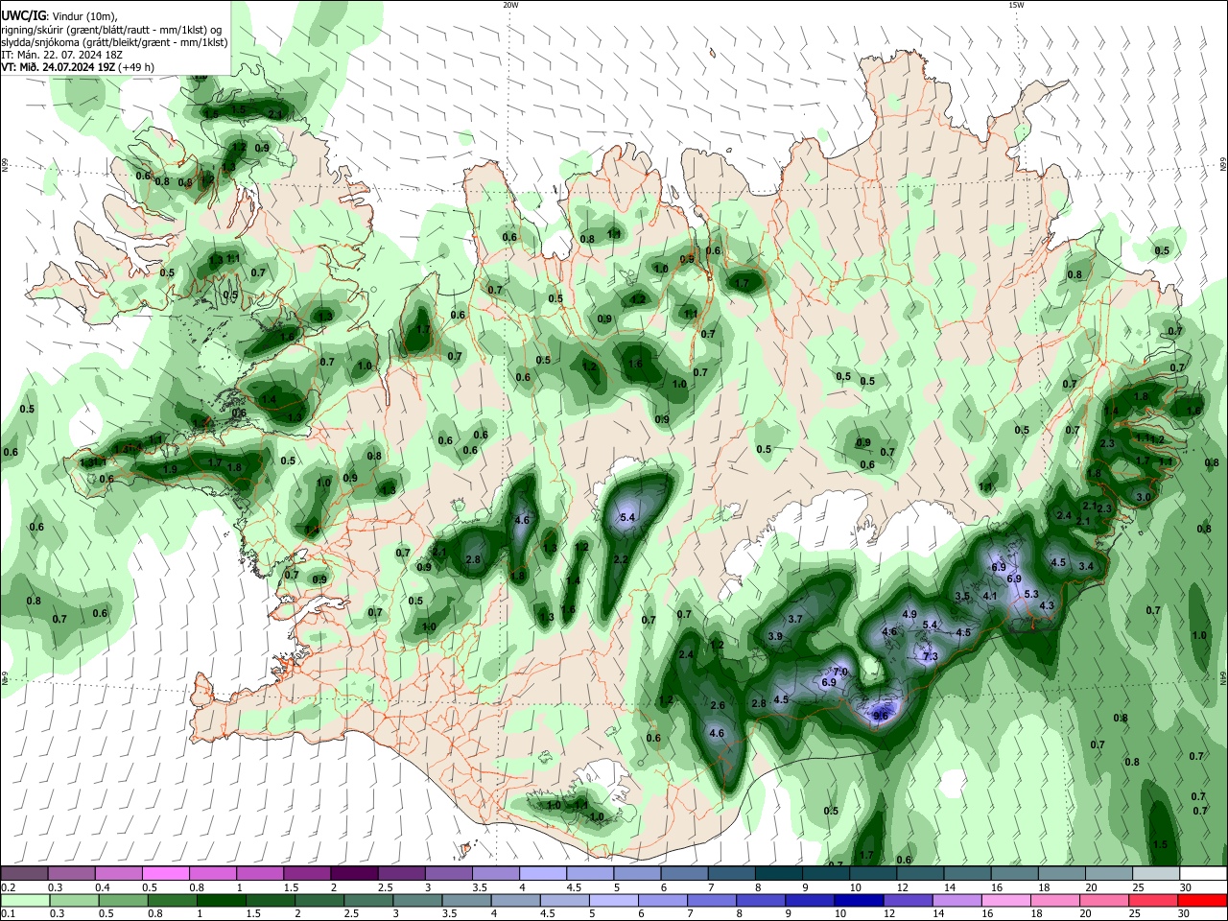Select the 7.0 precipitation value on the map
1228x921 pixels.
click(840, 672)
